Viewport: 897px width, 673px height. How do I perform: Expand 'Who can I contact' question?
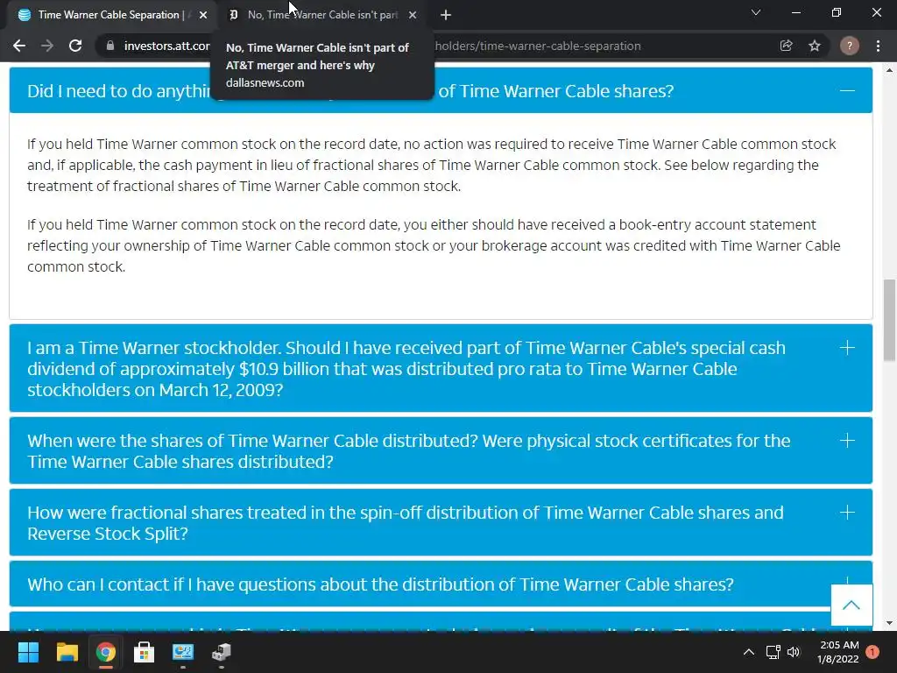click(441, 584)
